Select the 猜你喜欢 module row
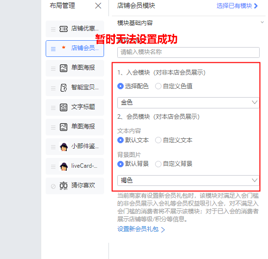 pos(75,186)
